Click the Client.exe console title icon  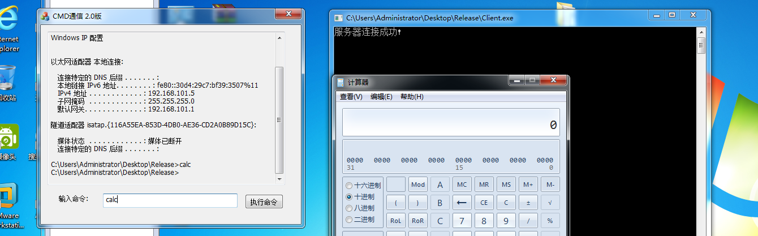point(338,18)
